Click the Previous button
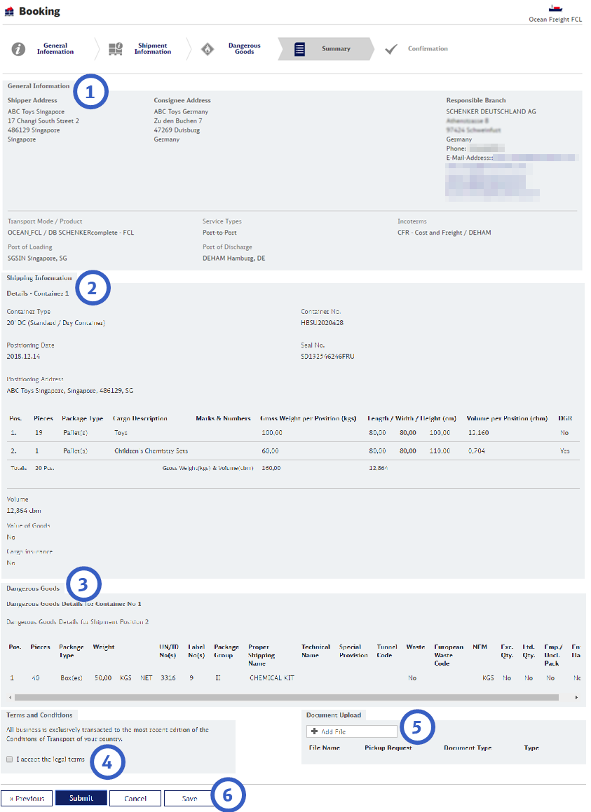This screenshot has height=812, width=591. (x=27, y=798)
